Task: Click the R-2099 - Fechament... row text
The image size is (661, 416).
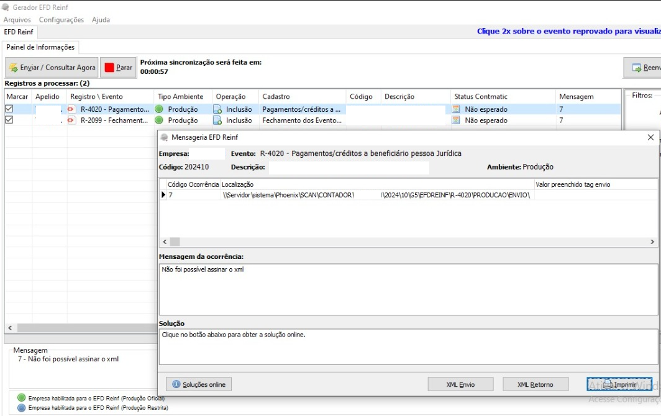Action: (114, 120)
